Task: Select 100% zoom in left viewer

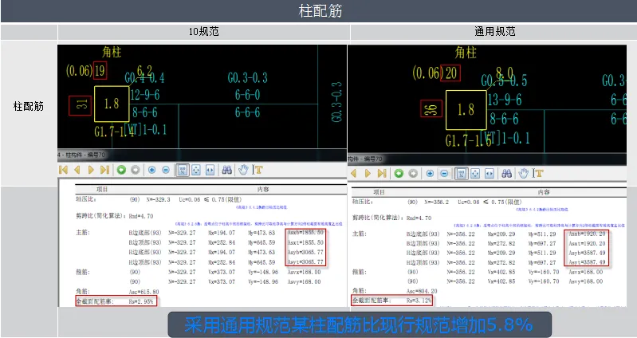Action: tap(183, 170)
